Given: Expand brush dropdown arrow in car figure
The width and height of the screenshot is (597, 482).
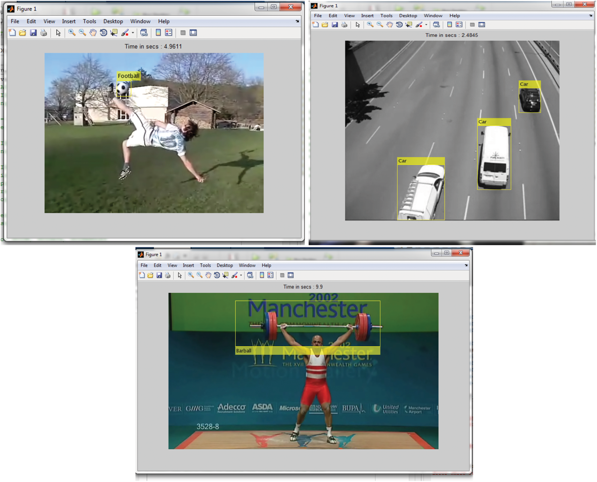Looking at the screenshot, I should click(x=426, y=25).
